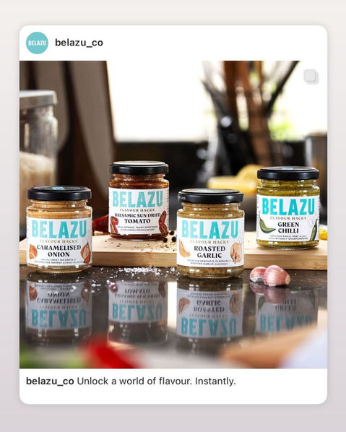The height and width of the screenshot is (432, 346).
Task: Click the garlic bulb illustration on Roasted Garlic label
Action: tap(237, 252)
